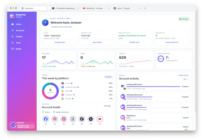Click the Instagram account health icon
This screenshot has width=203, height=140.
pyautogui.click(x=55, y=119)
